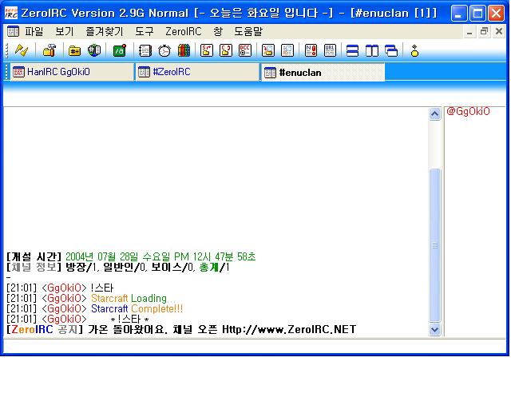Click the Http://www.ZeroIRC.NET link
The height and width of the screenshot is (409, 511).
tap(289, 329)
